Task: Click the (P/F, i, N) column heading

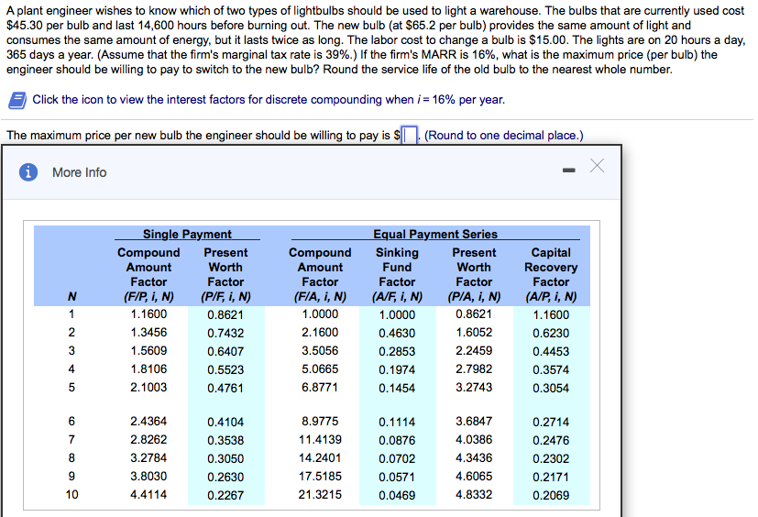Action: (x=225, y=296)
